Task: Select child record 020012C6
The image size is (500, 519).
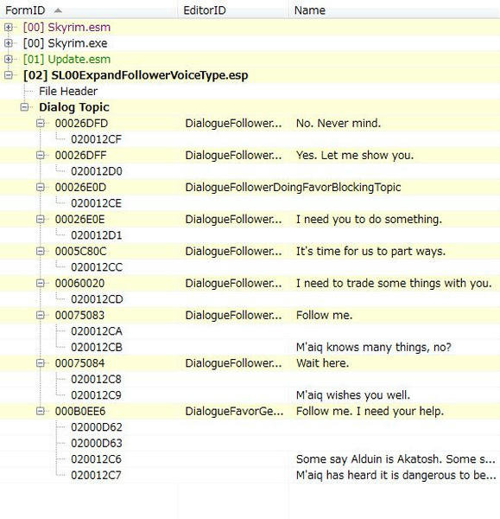Action: (x=96, y=459)
